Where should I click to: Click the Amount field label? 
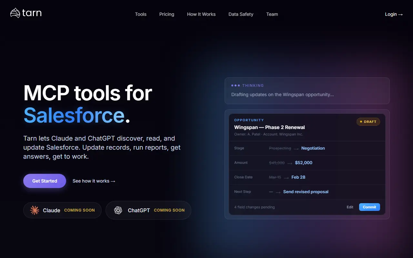click(x=241, y=163)
